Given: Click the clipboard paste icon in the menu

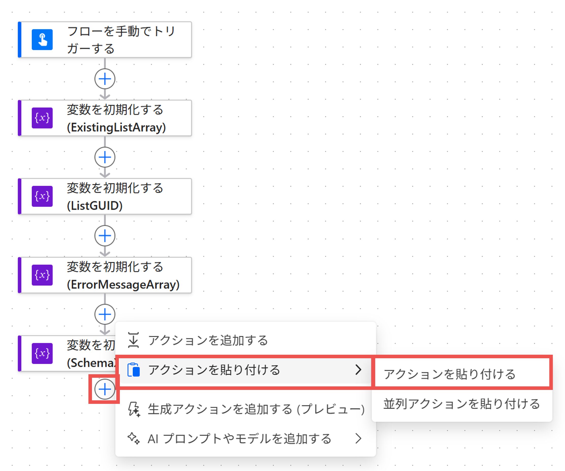Looking at the screenshot, I should [134, 370].
